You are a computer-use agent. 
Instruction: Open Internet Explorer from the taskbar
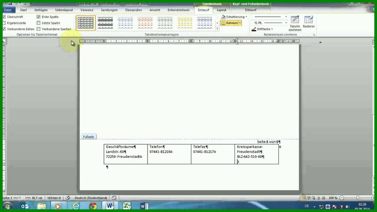point(76,206)
